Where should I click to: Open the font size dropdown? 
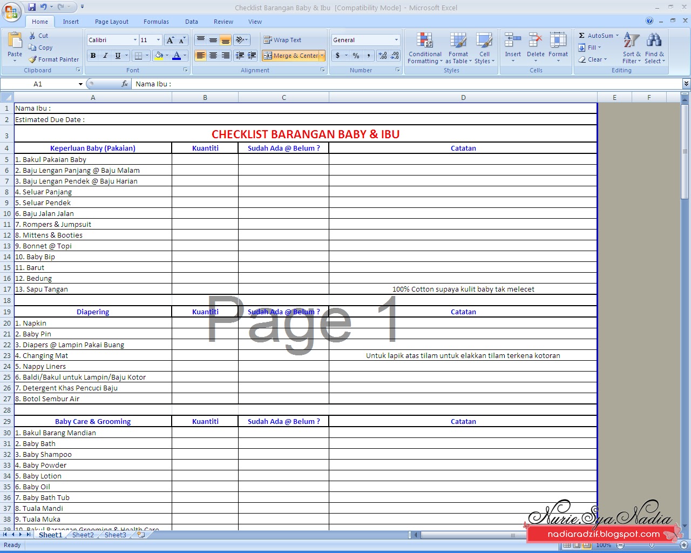158,40
